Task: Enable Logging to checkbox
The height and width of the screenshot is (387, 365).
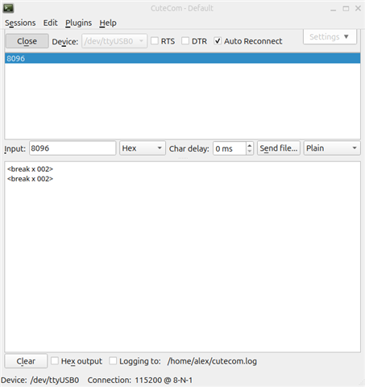Action: pyautogui.click(x=113, y=360)
